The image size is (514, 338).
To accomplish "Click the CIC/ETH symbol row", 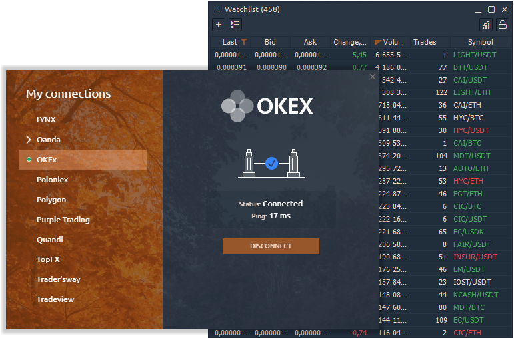I will pyautogui.click(x=467, y=333).
